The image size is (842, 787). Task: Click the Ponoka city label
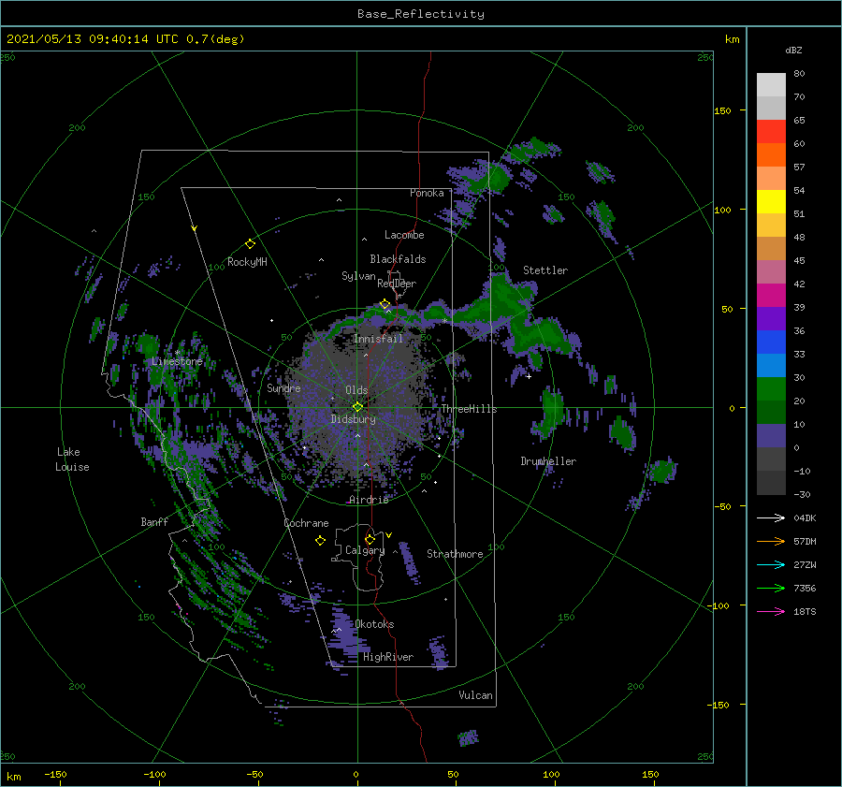tap(427, 193)
